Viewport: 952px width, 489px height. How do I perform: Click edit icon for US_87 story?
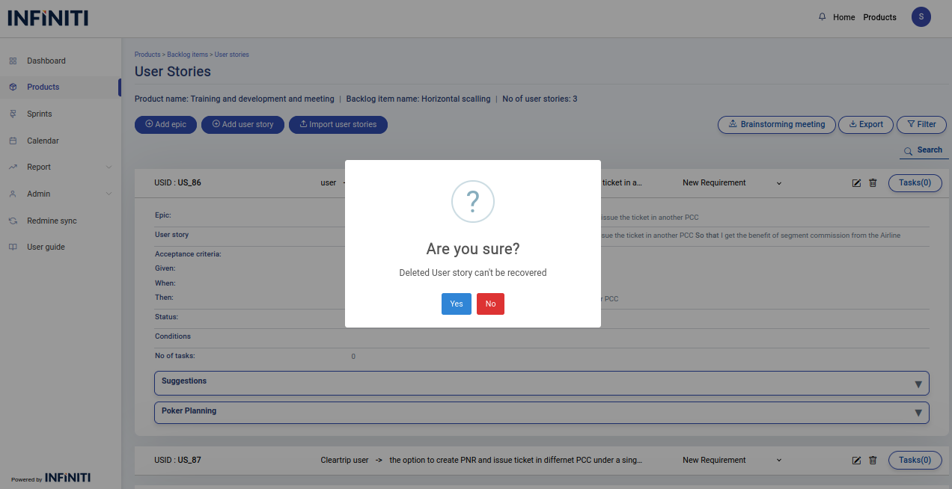pos(856,461)
